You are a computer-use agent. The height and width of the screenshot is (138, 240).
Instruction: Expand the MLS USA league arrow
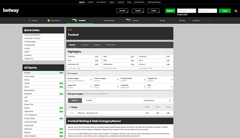point(171,87)
